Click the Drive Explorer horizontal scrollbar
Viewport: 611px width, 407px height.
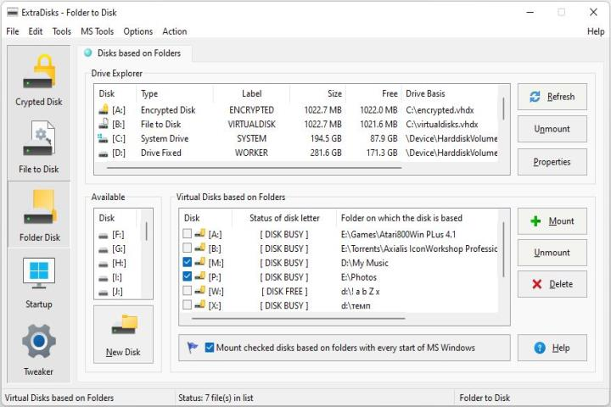coord(254,168)
